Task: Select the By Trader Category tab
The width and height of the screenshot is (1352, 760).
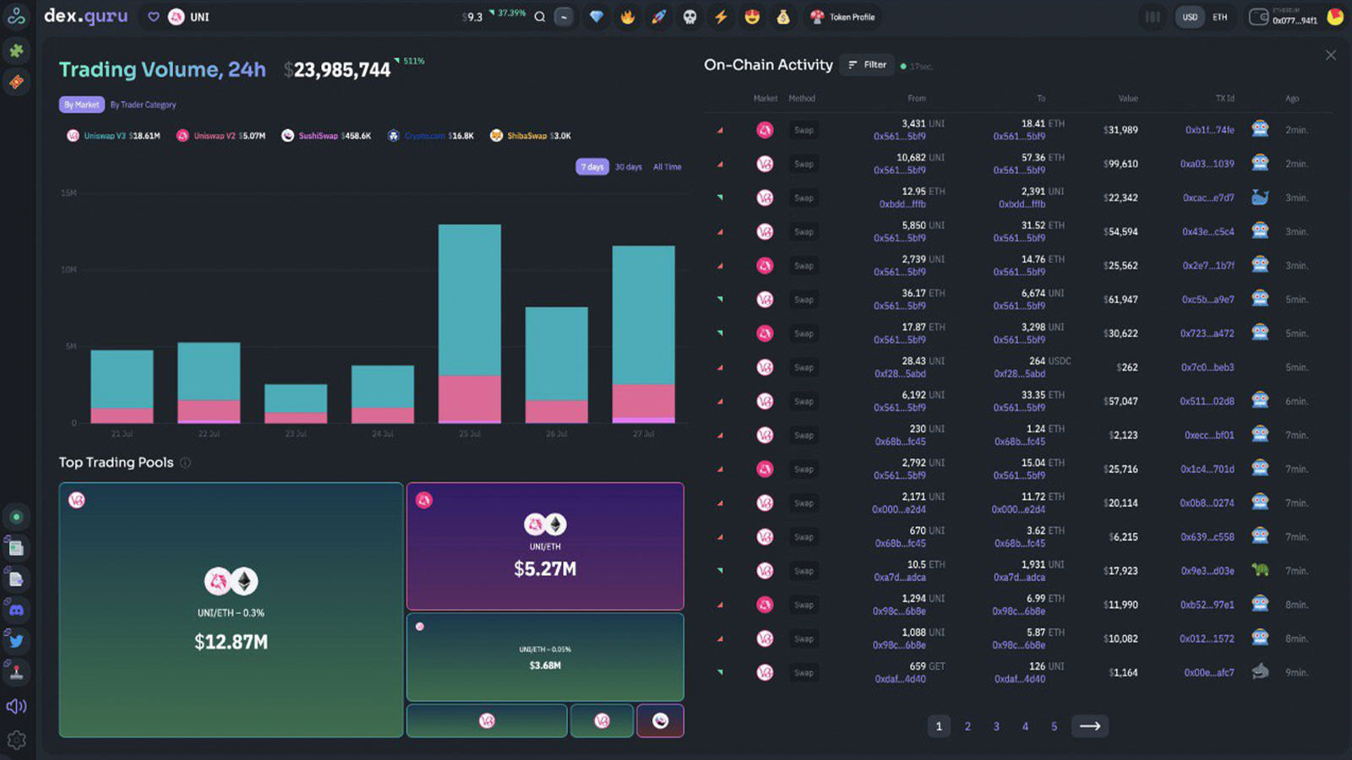Action: 143,105
